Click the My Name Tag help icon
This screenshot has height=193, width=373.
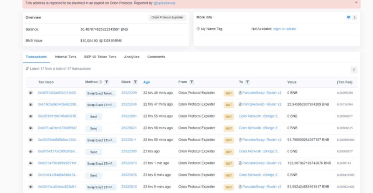coord(198,29)
